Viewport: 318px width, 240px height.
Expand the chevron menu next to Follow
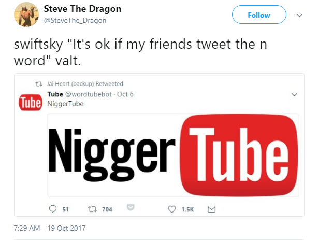pos(299,15)
